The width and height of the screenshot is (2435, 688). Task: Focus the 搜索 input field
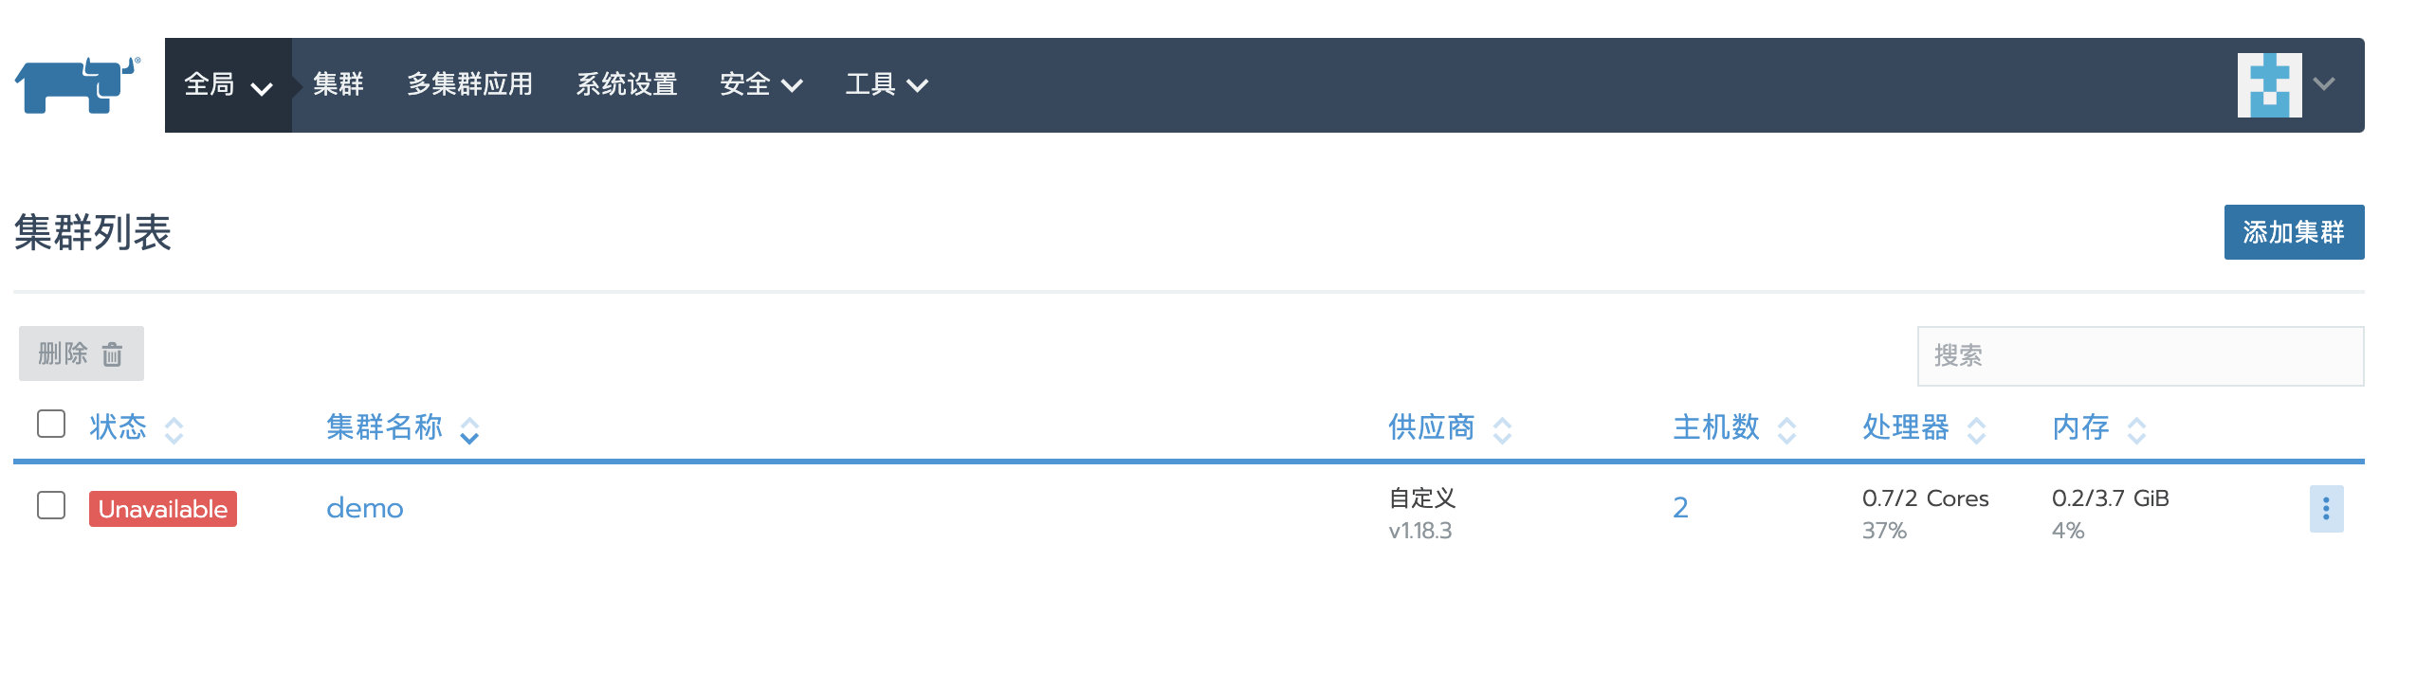tap(2140, 356)
